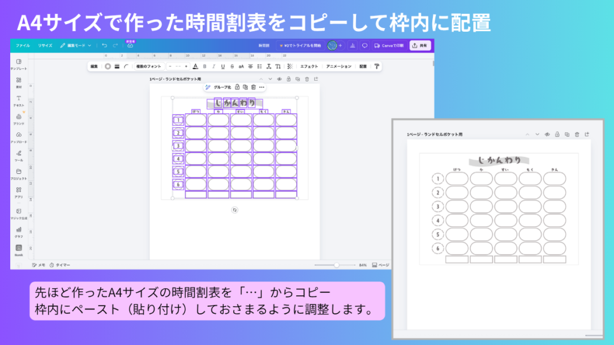This screenshot has height=345, width=614.
Task: Toggle bold formatting with the B icon
Action: 205,66
